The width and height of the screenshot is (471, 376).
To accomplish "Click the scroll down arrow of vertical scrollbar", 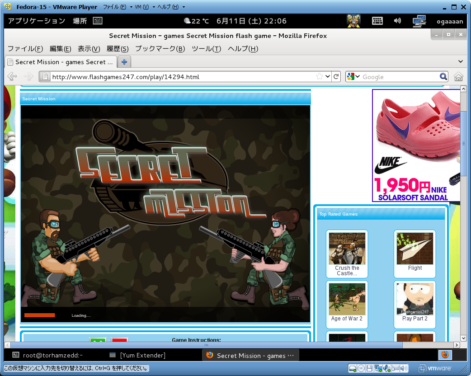I will point(463,338).
